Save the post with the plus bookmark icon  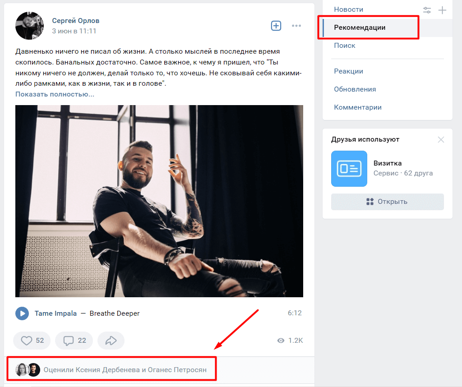click(276, 26)
